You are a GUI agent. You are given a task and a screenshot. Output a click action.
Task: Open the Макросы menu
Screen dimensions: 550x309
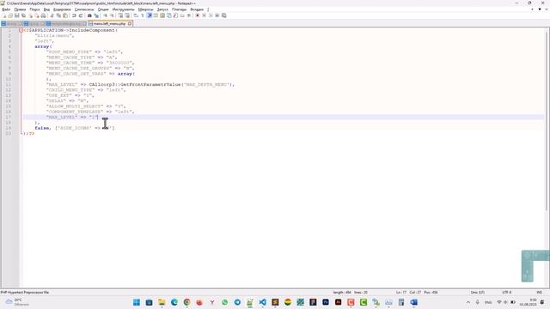(145, 9)
